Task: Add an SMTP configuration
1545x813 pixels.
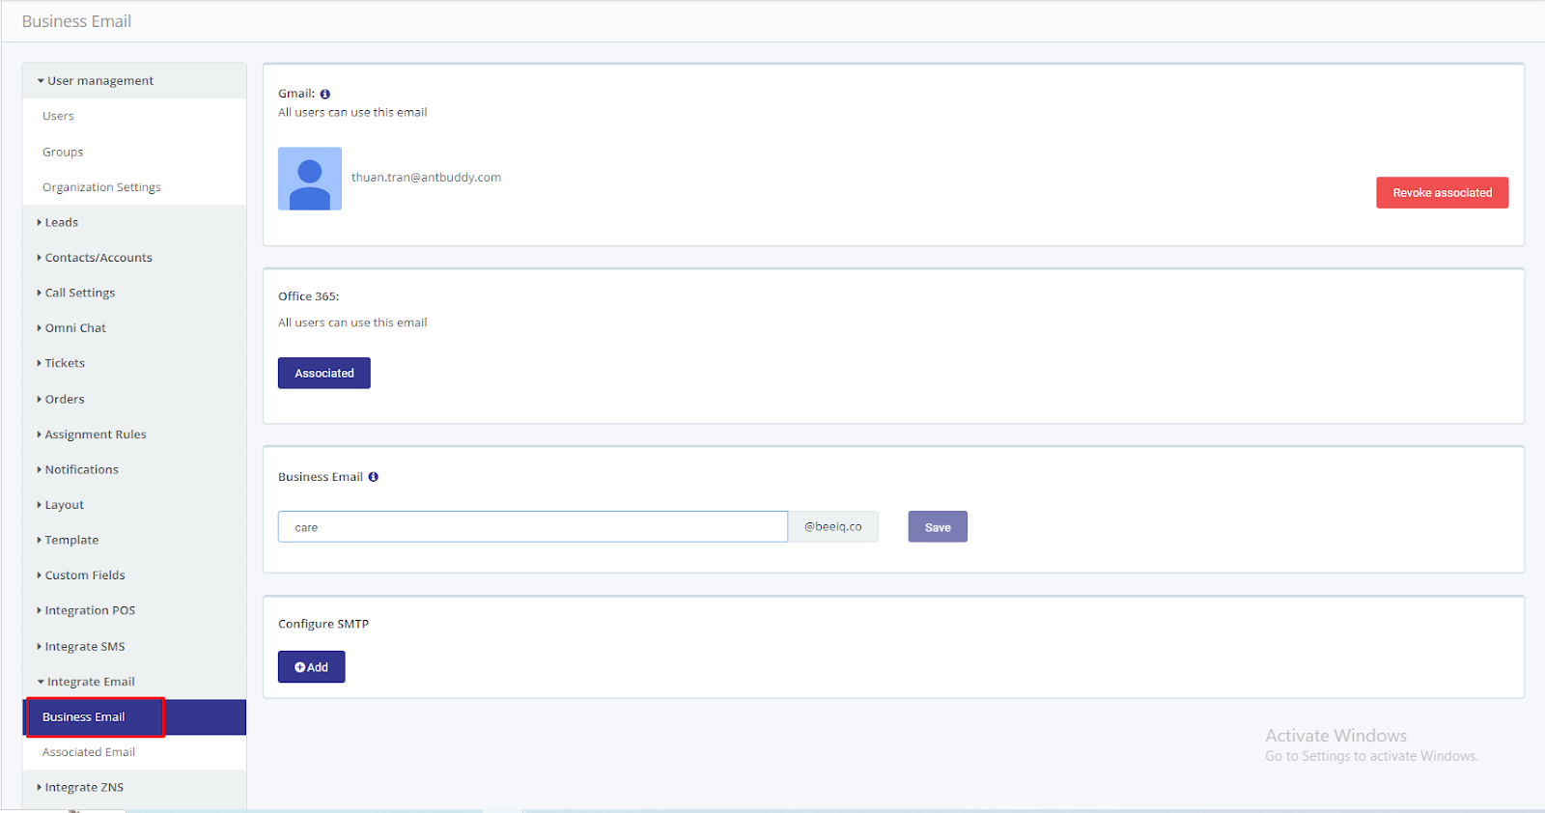Action: click(x=311, y=667)
